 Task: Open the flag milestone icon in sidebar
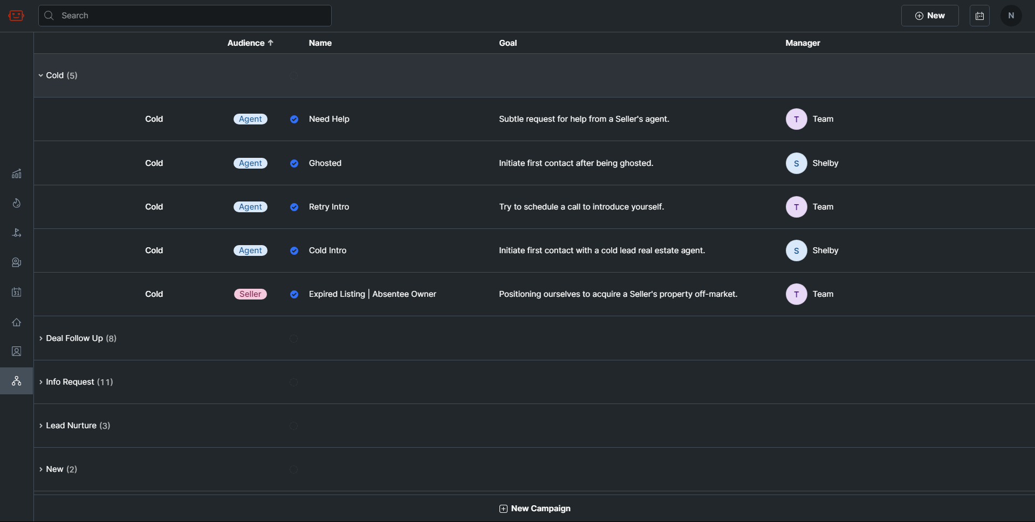(17, 233)
